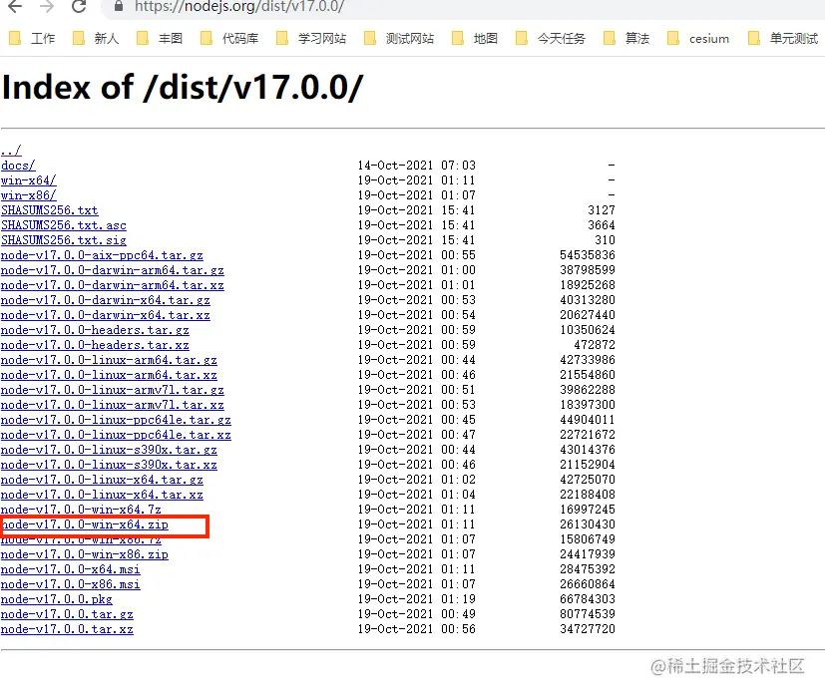Screen dimensions: 825x696
Task: Click file size value 472872
Action: (594, 345)
